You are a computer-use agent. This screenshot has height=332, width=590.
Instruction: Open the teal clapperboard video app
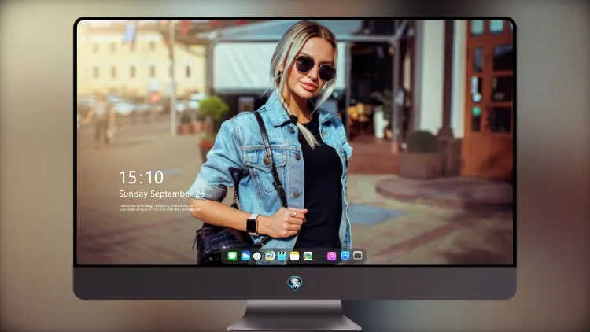[x=282, y=256]
